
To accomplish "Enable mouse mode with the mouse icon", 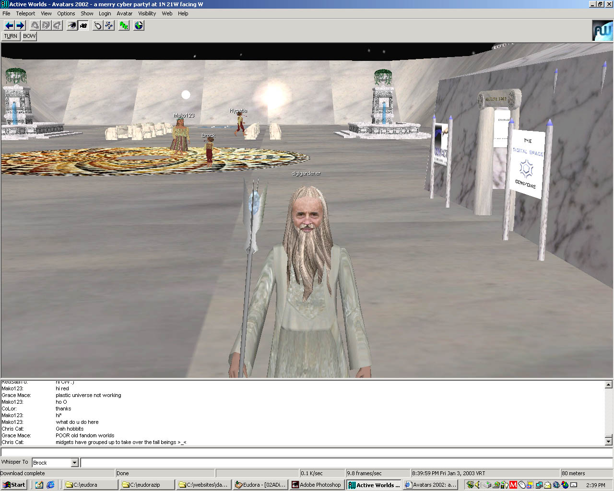I will pyautogui.click(x=98, y=25).
